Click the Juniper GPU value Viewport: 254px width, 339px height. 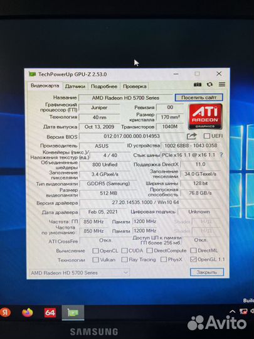click(x=99, y=107)
